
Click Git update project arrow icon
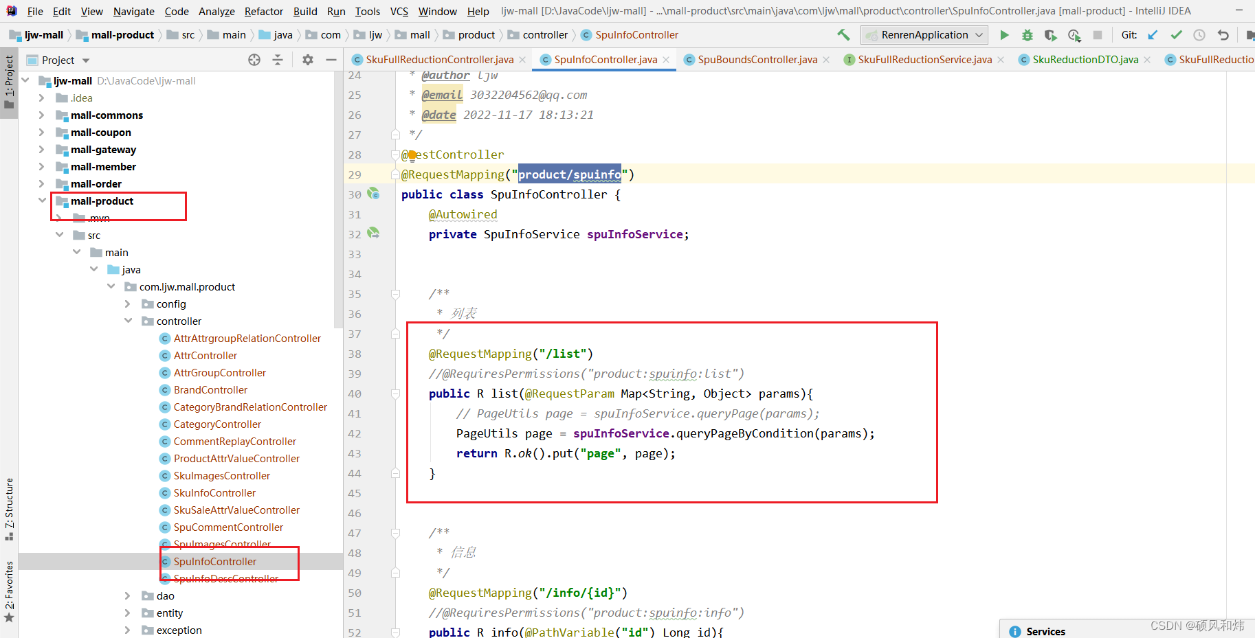1153,35
